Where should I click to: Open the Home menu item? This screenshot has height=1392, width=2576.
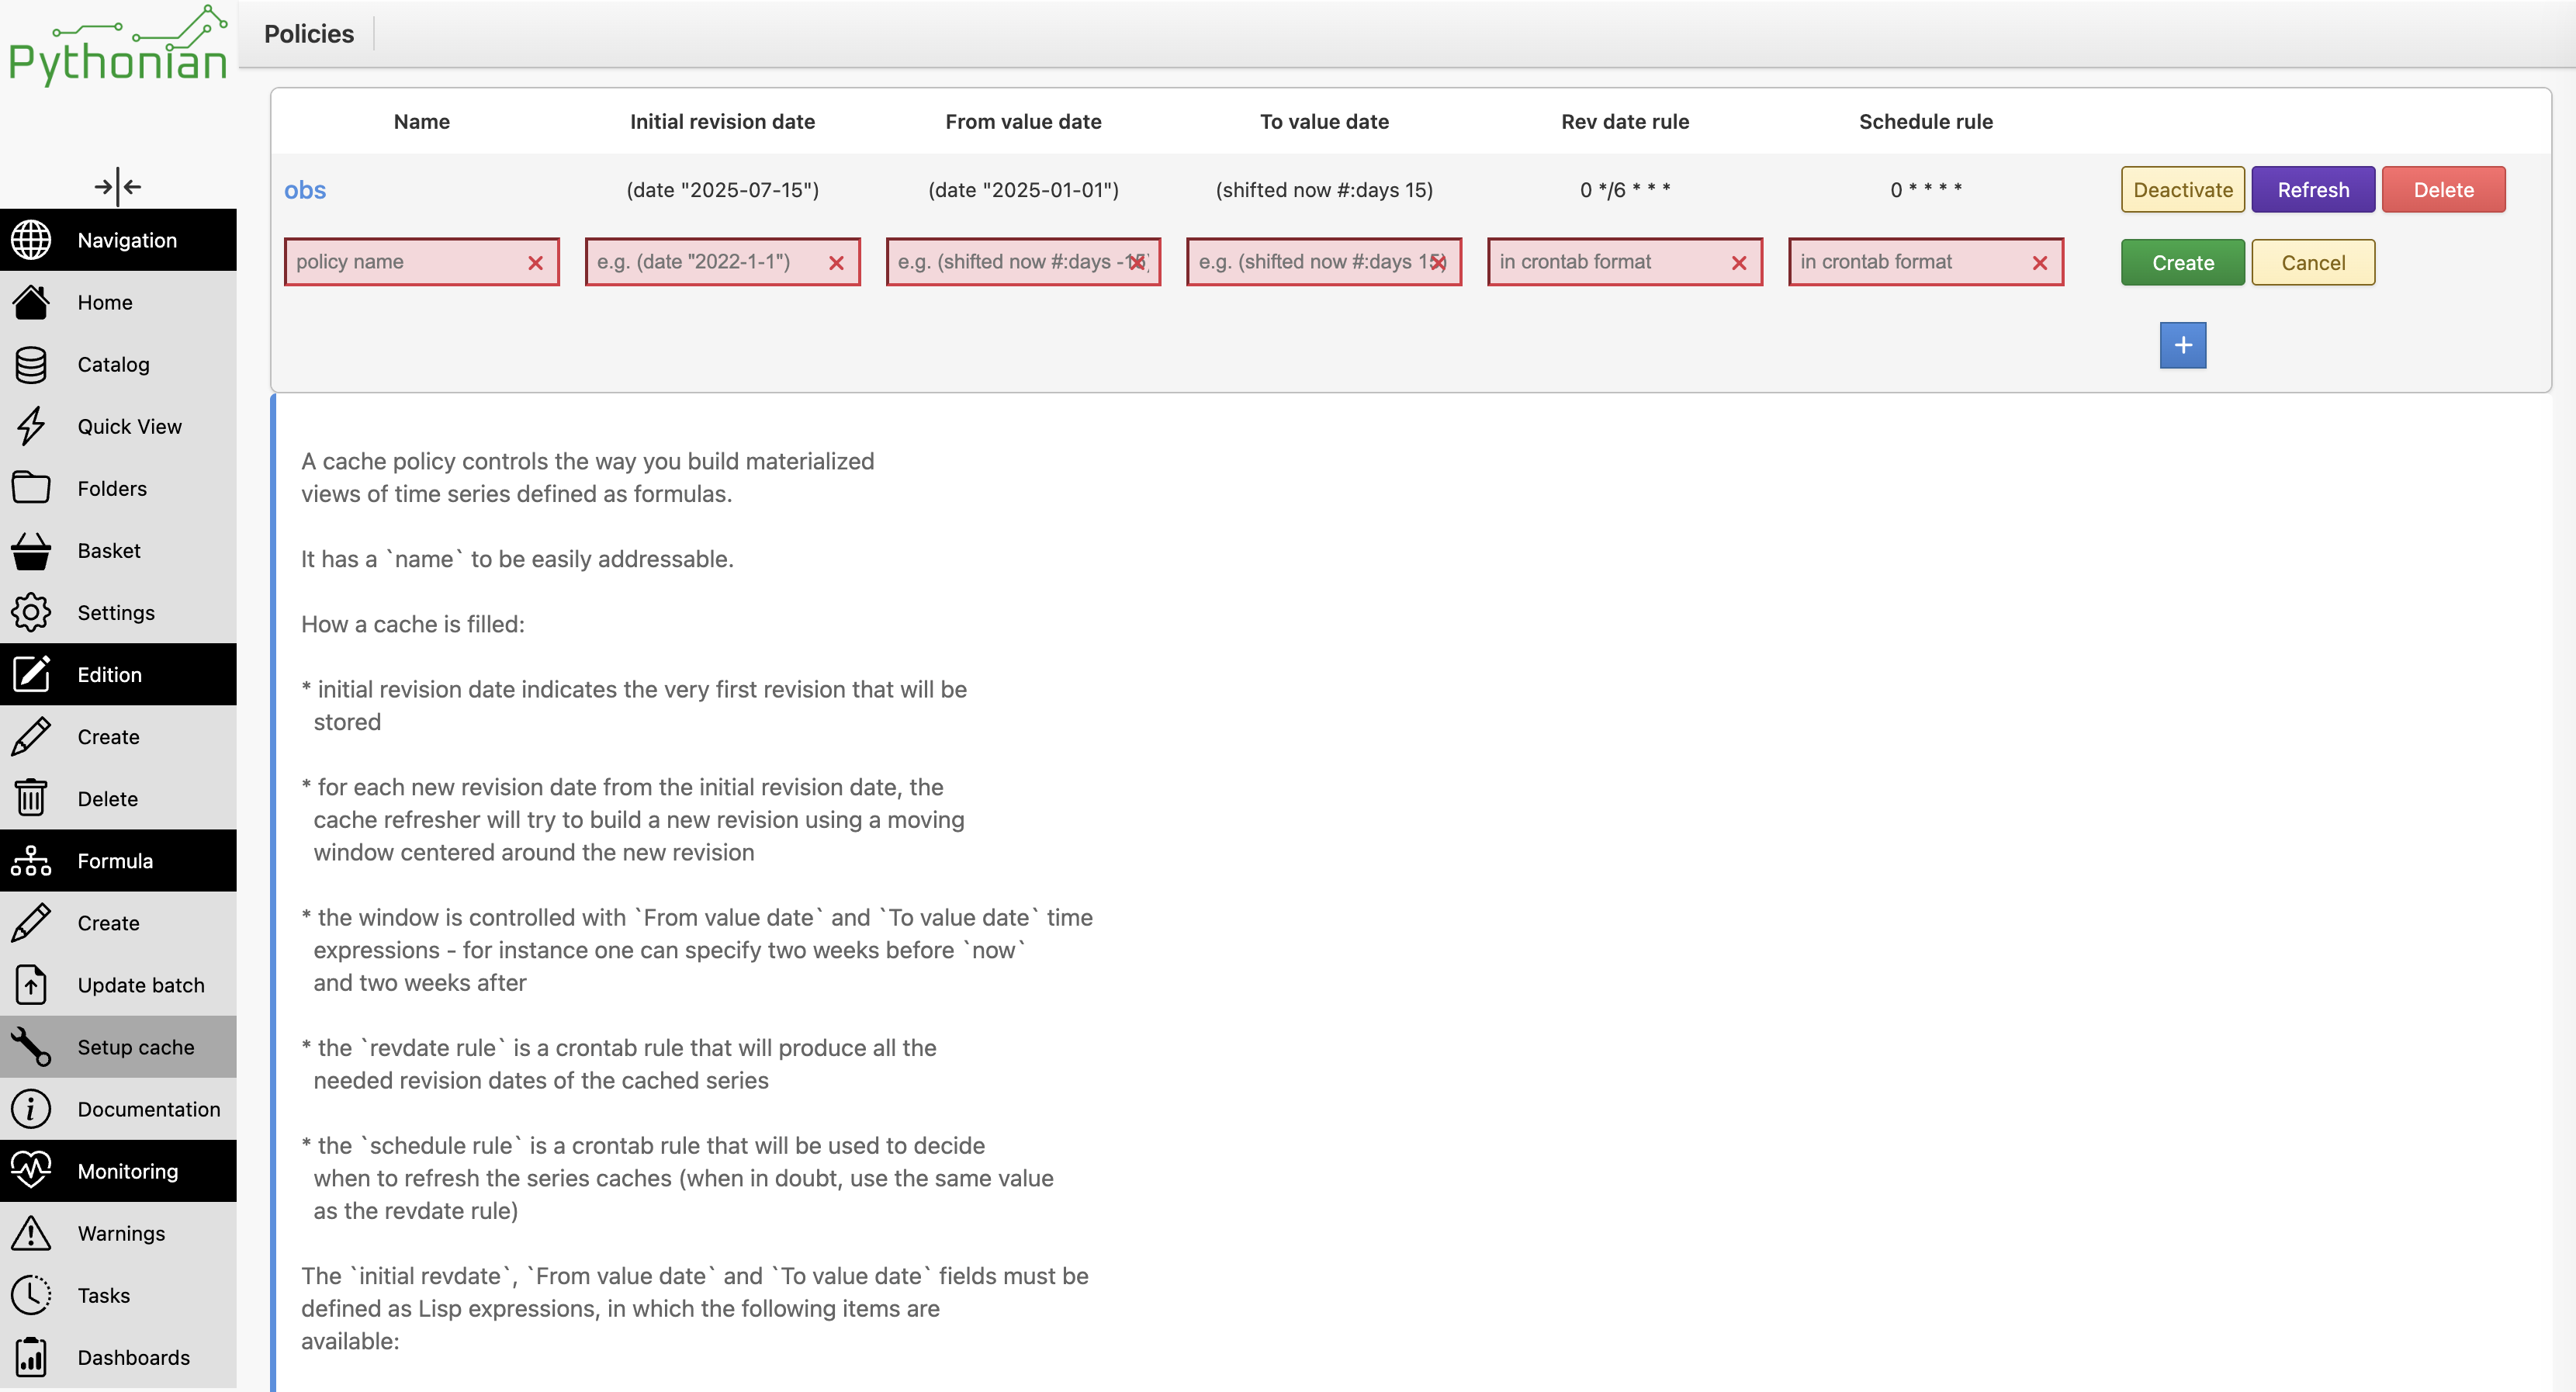tap(118, 302)
